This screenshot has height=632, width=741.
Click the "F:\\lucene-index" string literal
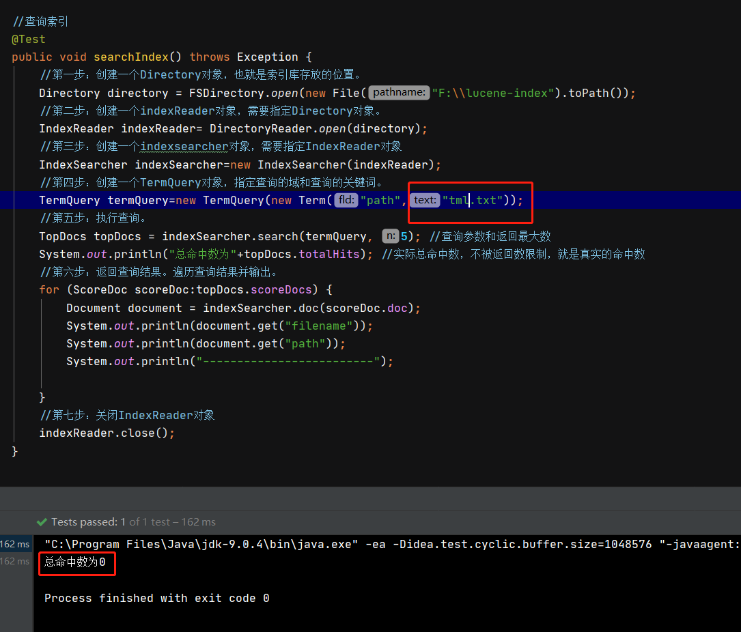tap(492, 93)
